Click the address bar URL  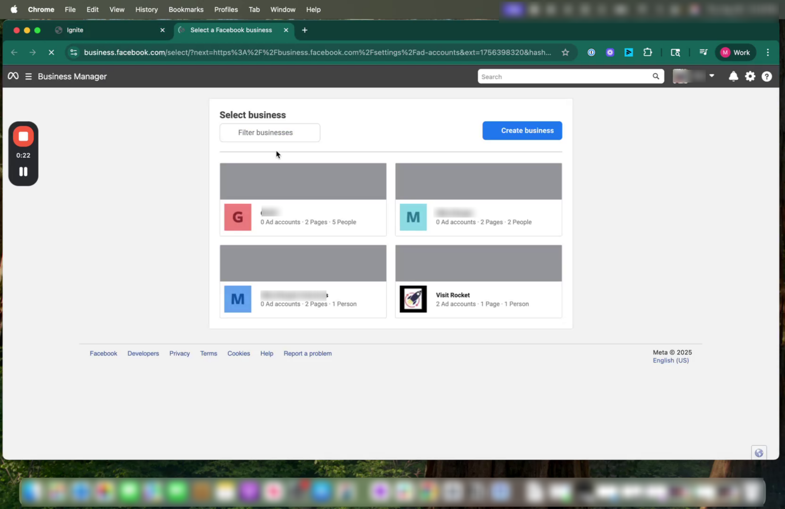(x=317, y=52)
